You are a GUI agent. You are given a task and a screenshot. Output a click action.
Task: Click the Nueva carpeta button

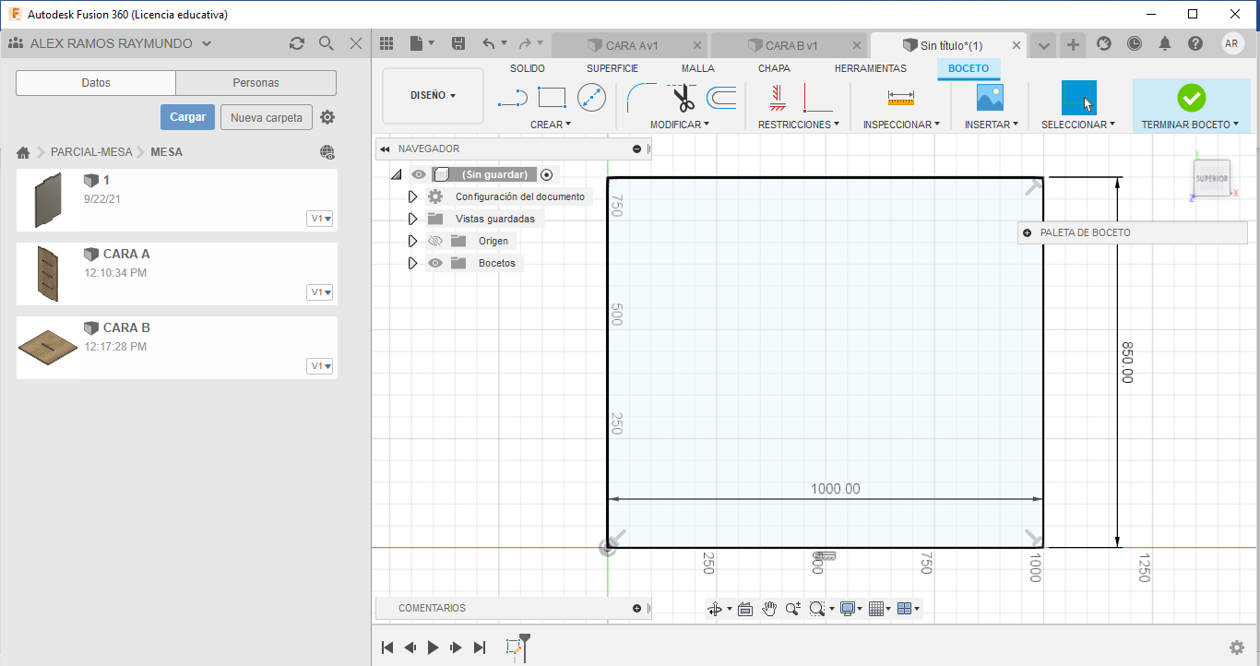pos(266,117)
